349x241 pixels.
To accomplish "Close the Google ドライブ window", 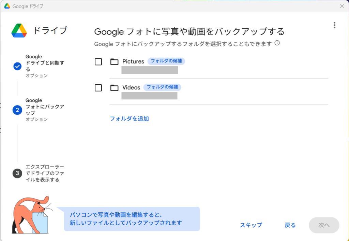I will (x=342, y=6).
